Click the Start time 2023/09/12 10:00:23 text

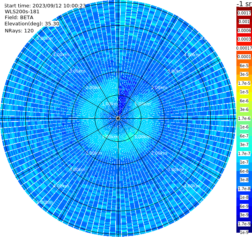(x=45, y=5)
